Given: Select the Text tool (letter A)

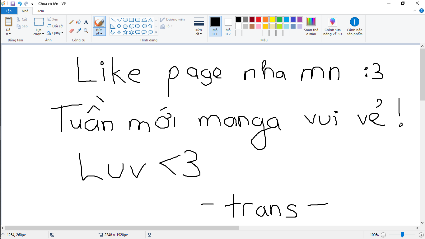Looking at the screenshot, I should pos(86,22).
